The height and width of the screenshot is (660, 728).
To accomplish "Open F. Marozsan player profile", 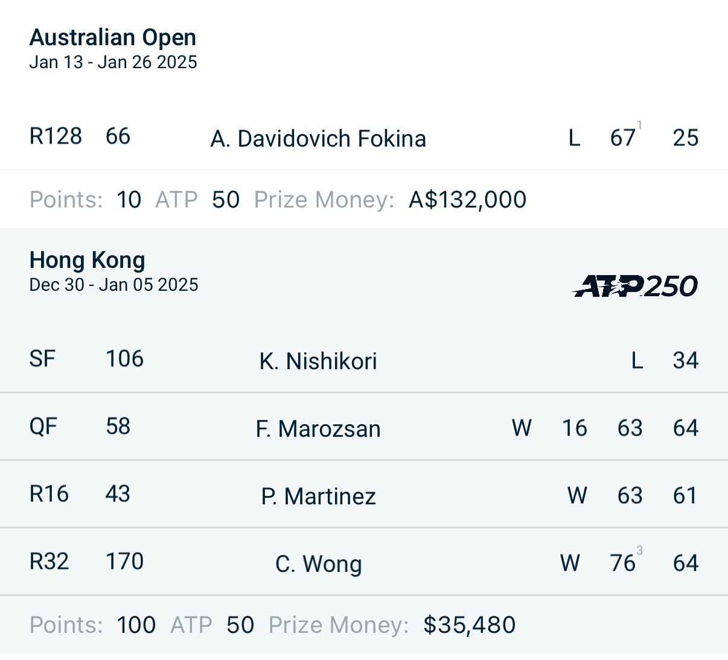I will (x=318, y=429).
